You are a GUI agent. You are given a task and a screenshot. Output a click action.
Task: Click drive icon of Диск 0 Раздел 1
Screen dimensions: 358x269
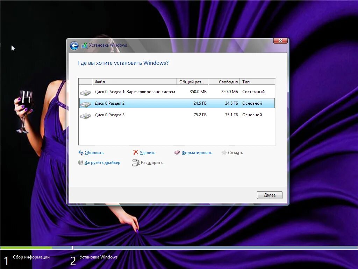85,92
